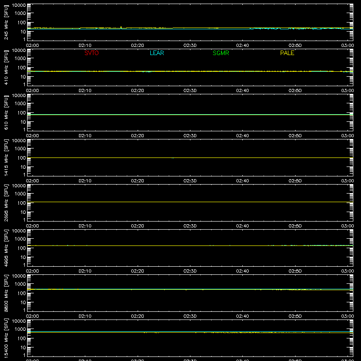The width and height of the screenshot is (361, 361).
Task: Click the 1000 y-axis value on 2695 MHz panel
Action: (20, 194)
